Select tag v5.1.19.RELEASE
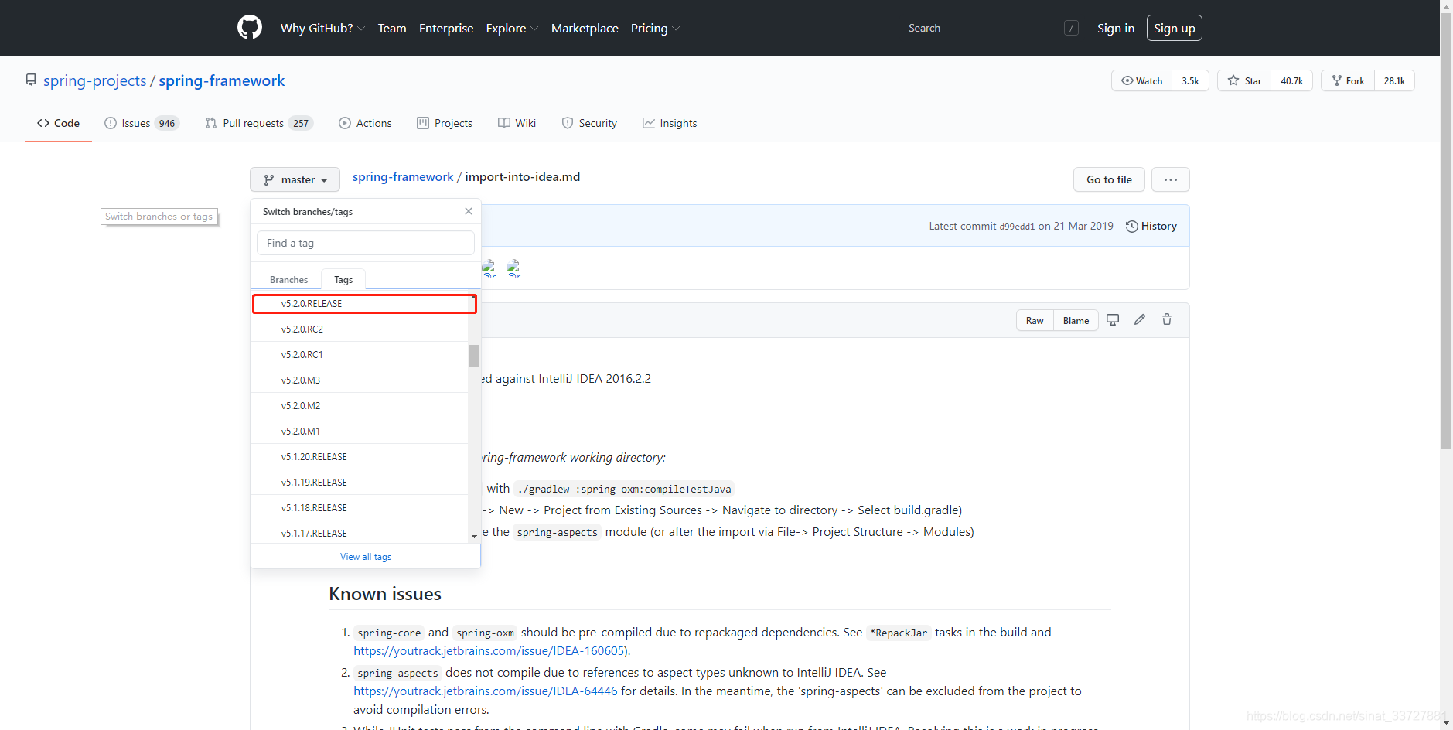 [360, 483]
